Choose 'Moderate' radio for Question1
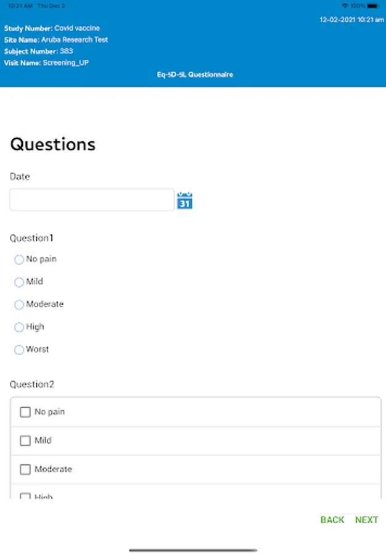Image resolution: width=386 pixels, height=555 pixels. click(x=19, y=305)
